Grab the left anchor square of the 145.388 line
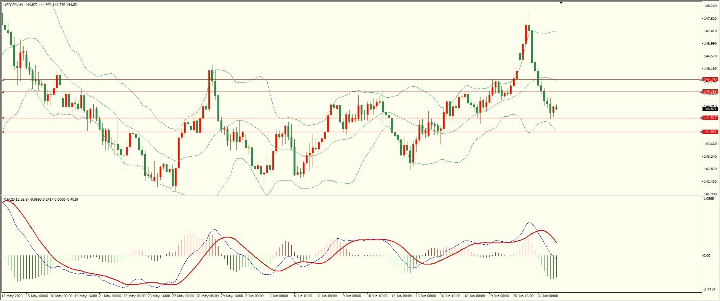This screenshot has width=720, height=301. [3, 92]
